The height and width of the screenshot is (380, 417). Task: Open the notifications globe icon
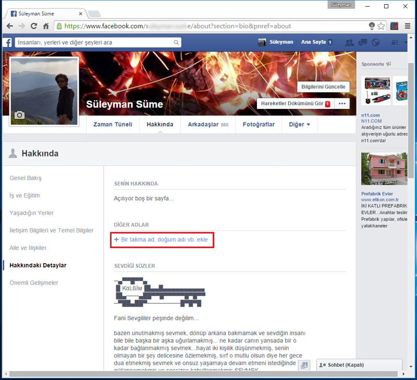pyautogui.click(x=375, y=42)
